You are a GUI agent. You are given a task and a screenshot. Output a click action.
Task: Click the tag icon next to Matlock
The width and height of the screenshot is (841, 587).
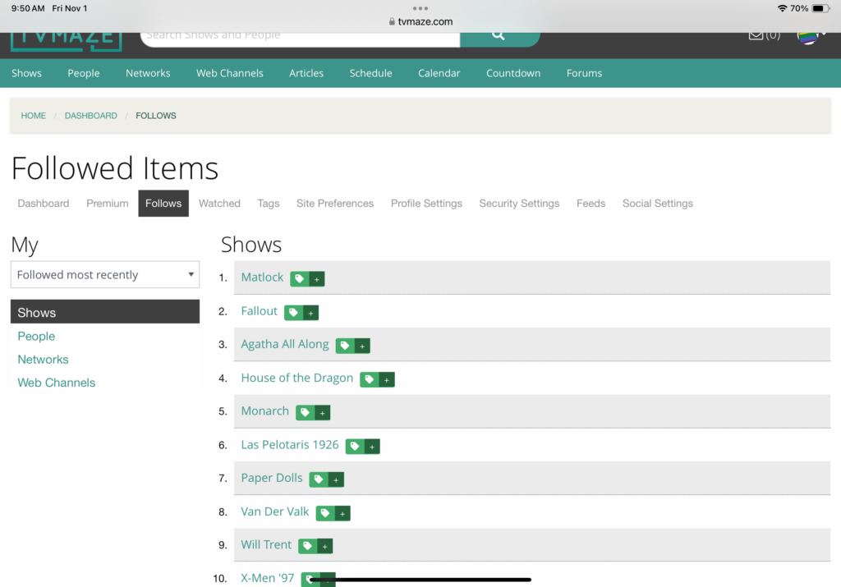pos(299,279)
